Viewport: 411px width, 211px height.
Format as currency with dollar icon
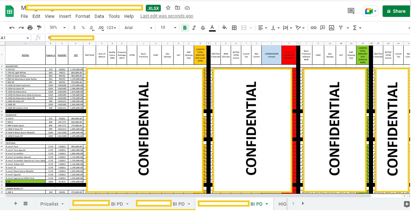pyautogui.click(x=75, y=28)
